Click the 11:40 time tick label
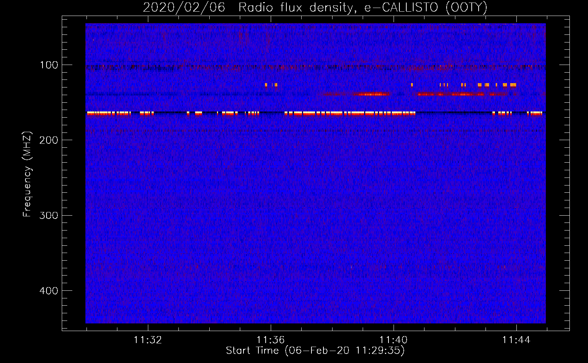 [x=394, y=340]
